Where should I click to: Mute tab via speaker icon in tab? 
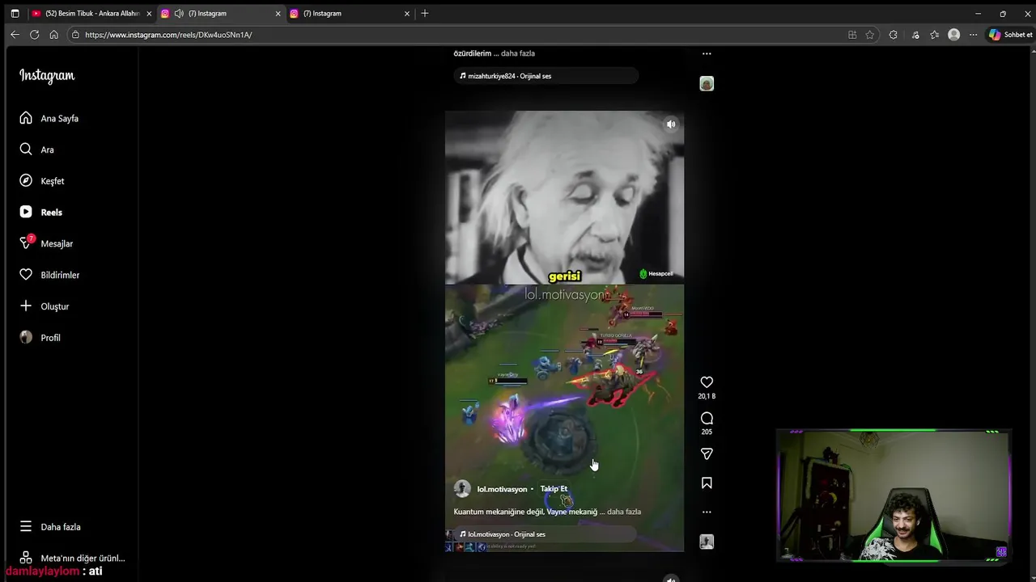point(179,13)
